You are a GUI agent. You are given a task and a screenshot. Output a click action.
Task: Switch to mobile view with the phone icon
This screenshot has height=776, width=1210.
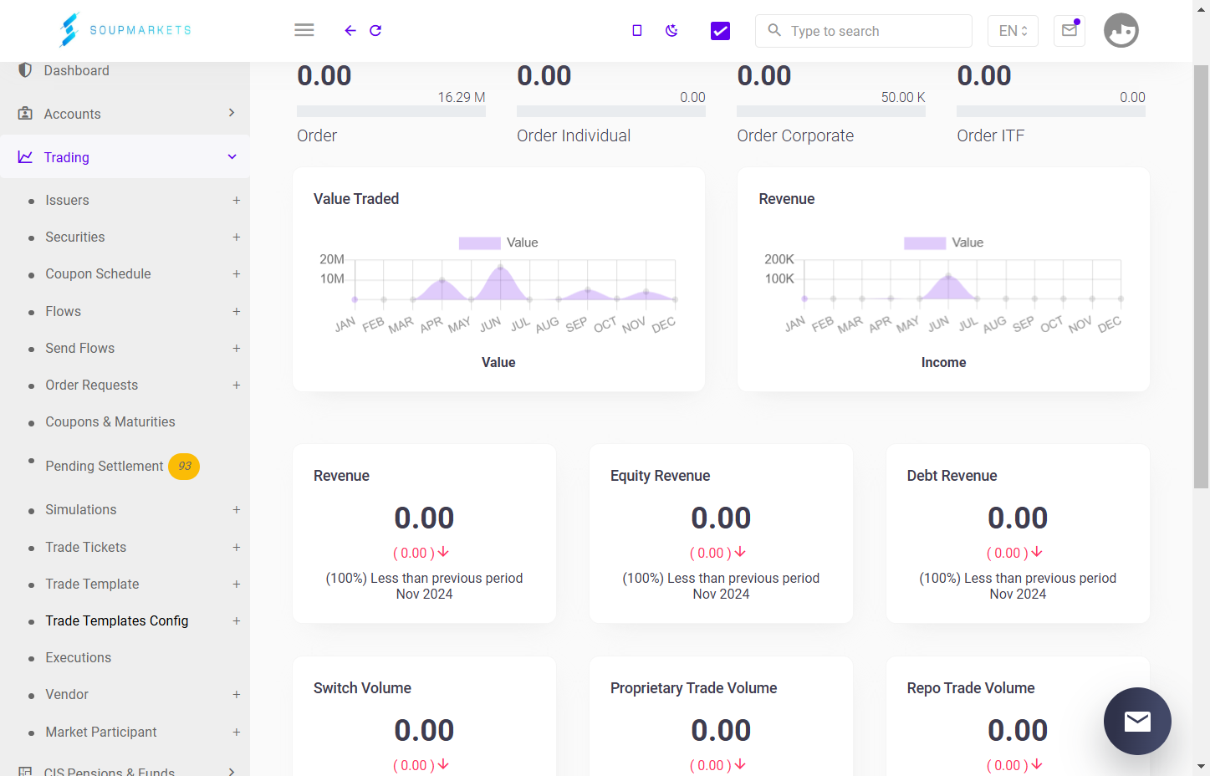637,30
